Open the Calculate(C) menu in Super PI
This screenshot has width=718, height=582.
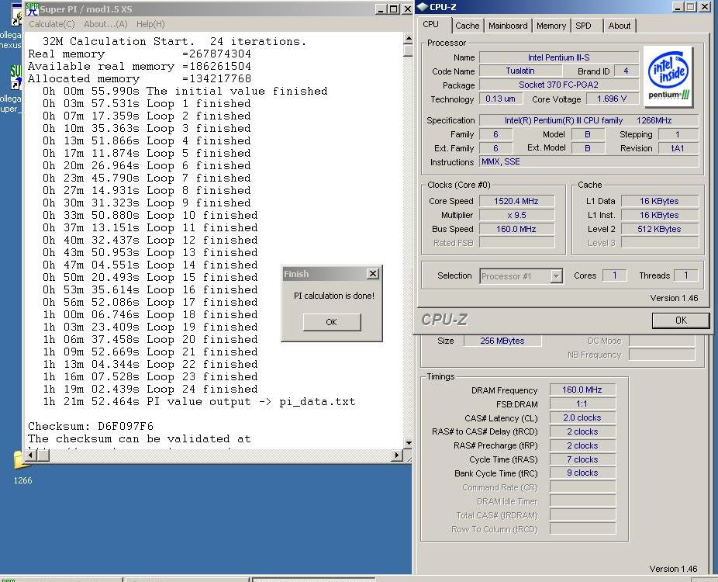[x=52, y=24]
